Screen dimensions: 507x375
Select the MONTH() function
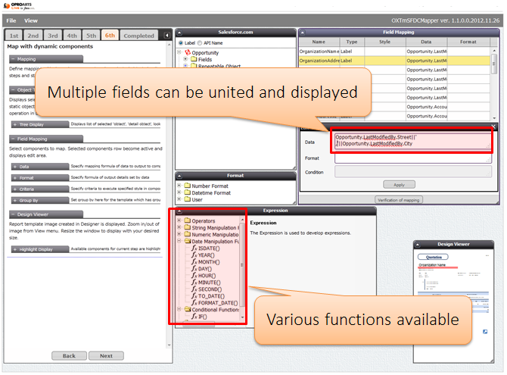[205, 262]
